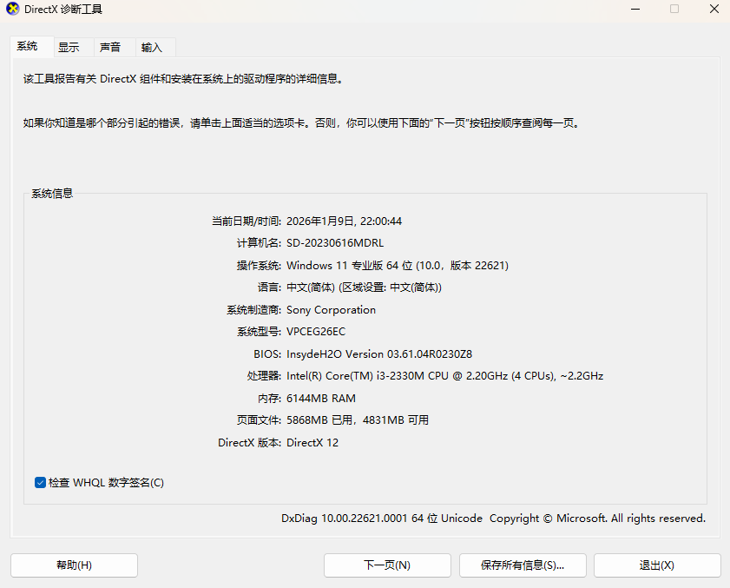
Task: Click the BIOS label
Action: (267, 354)
